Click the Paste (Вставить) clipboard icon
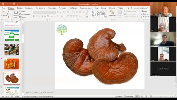This screenshot has height=100, width=177. [4, 12]
